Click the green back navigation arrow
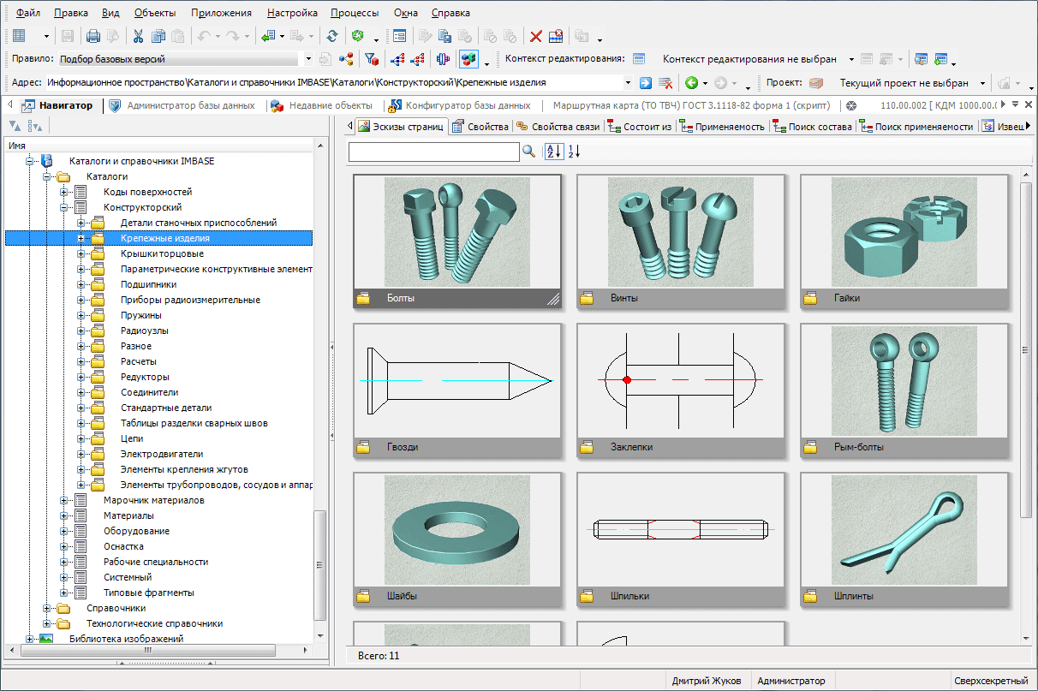Screen dimensions: 1038x691 (x=690, y=83)
